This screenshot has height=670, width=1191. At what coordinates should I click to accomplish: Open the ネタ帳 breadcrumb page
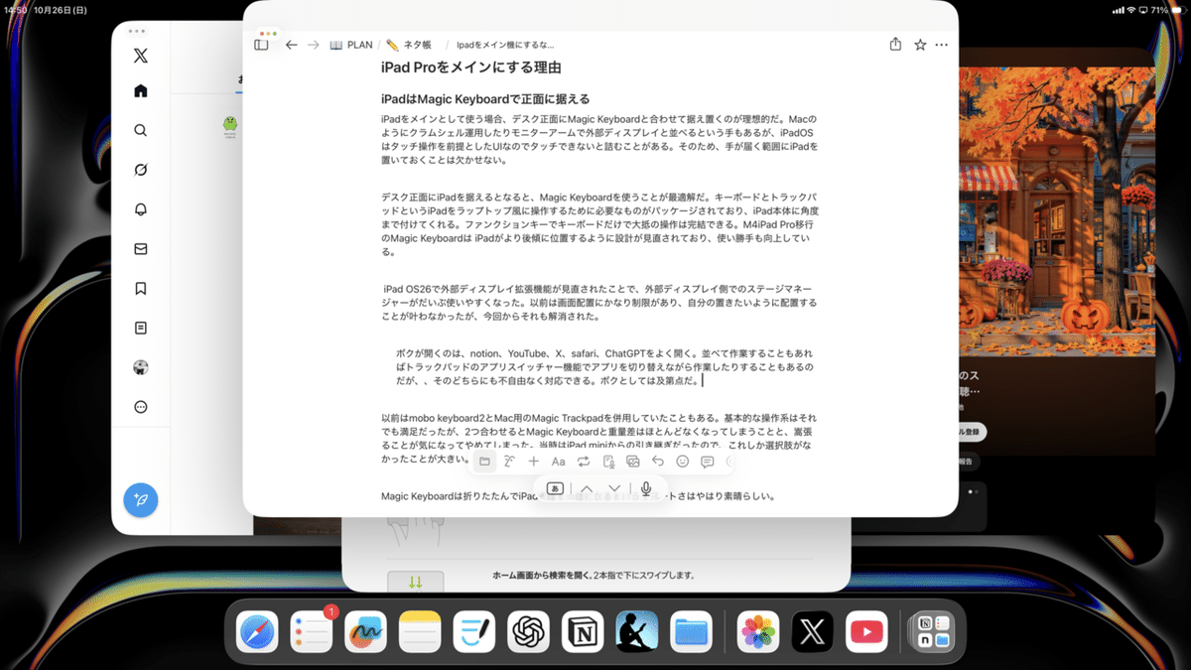click(x=415, y=44)
